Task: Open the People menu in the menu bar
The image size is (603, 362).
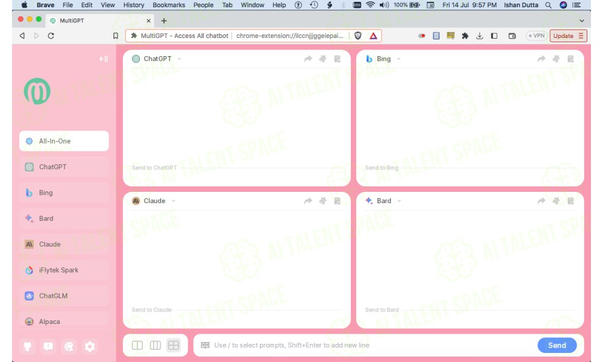Action: pyautogui.click(x=203, y=5)
